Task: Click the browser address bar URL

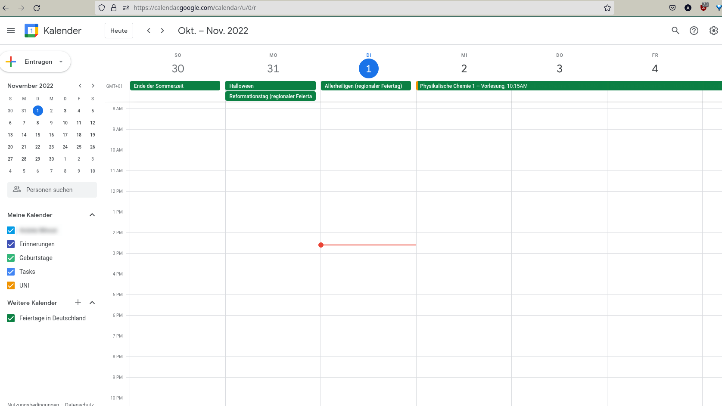Action: tap(195, 8)
